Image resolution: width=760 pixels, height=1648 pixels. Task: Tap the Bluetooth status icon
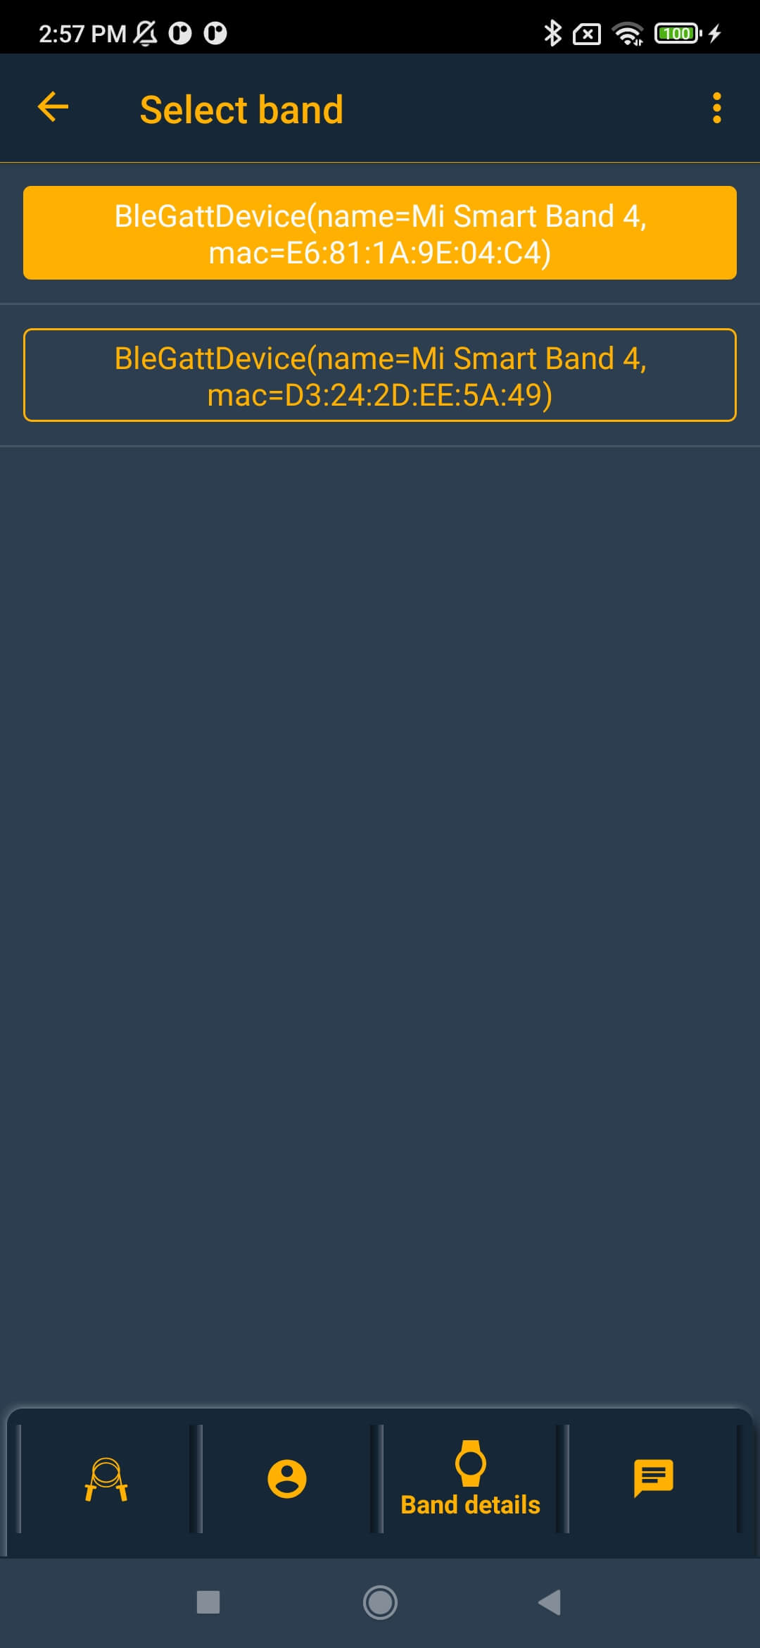[552, 33]
